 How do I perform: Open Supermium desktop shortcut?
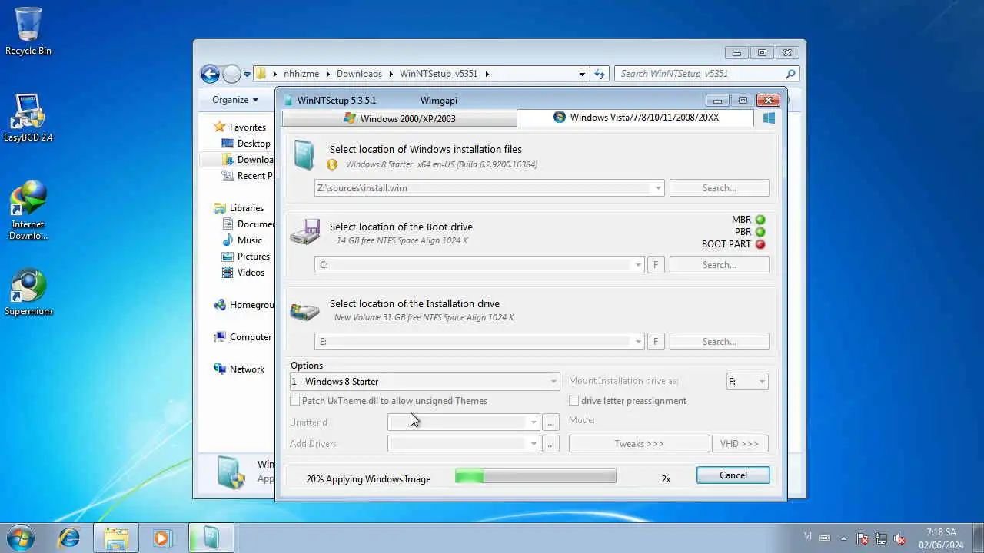28,291
